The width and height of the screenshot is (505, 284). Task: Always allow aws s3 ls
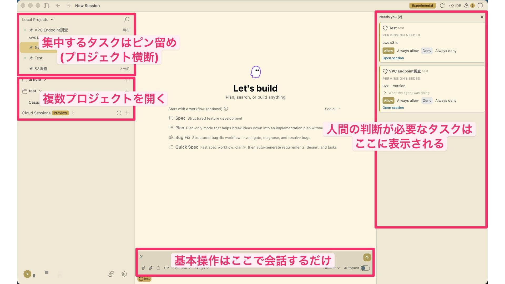pyautogui.click(x=408, y=51)
